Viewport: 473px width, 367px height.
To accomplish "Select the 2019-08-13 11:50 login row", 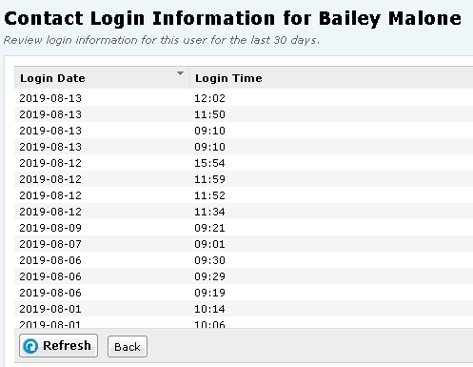I will click(x=244, y=114).
